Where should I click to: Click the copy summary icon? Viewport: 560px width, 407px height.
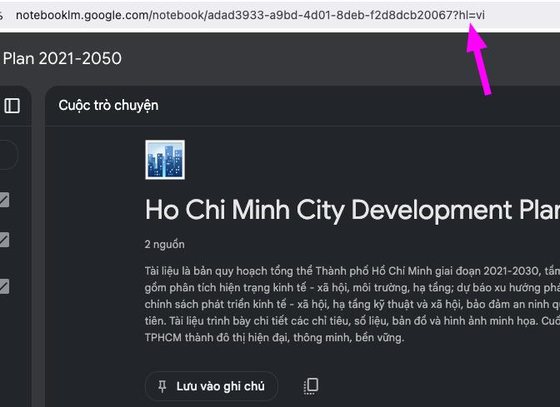click(311, 385)
